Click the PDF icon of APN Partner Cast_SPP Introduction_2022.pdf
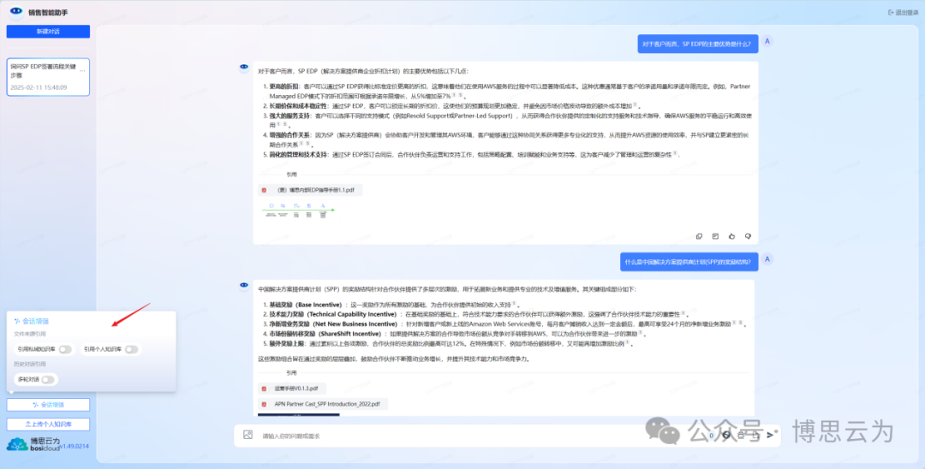This screenshot has width=925, height=469. 264,404
